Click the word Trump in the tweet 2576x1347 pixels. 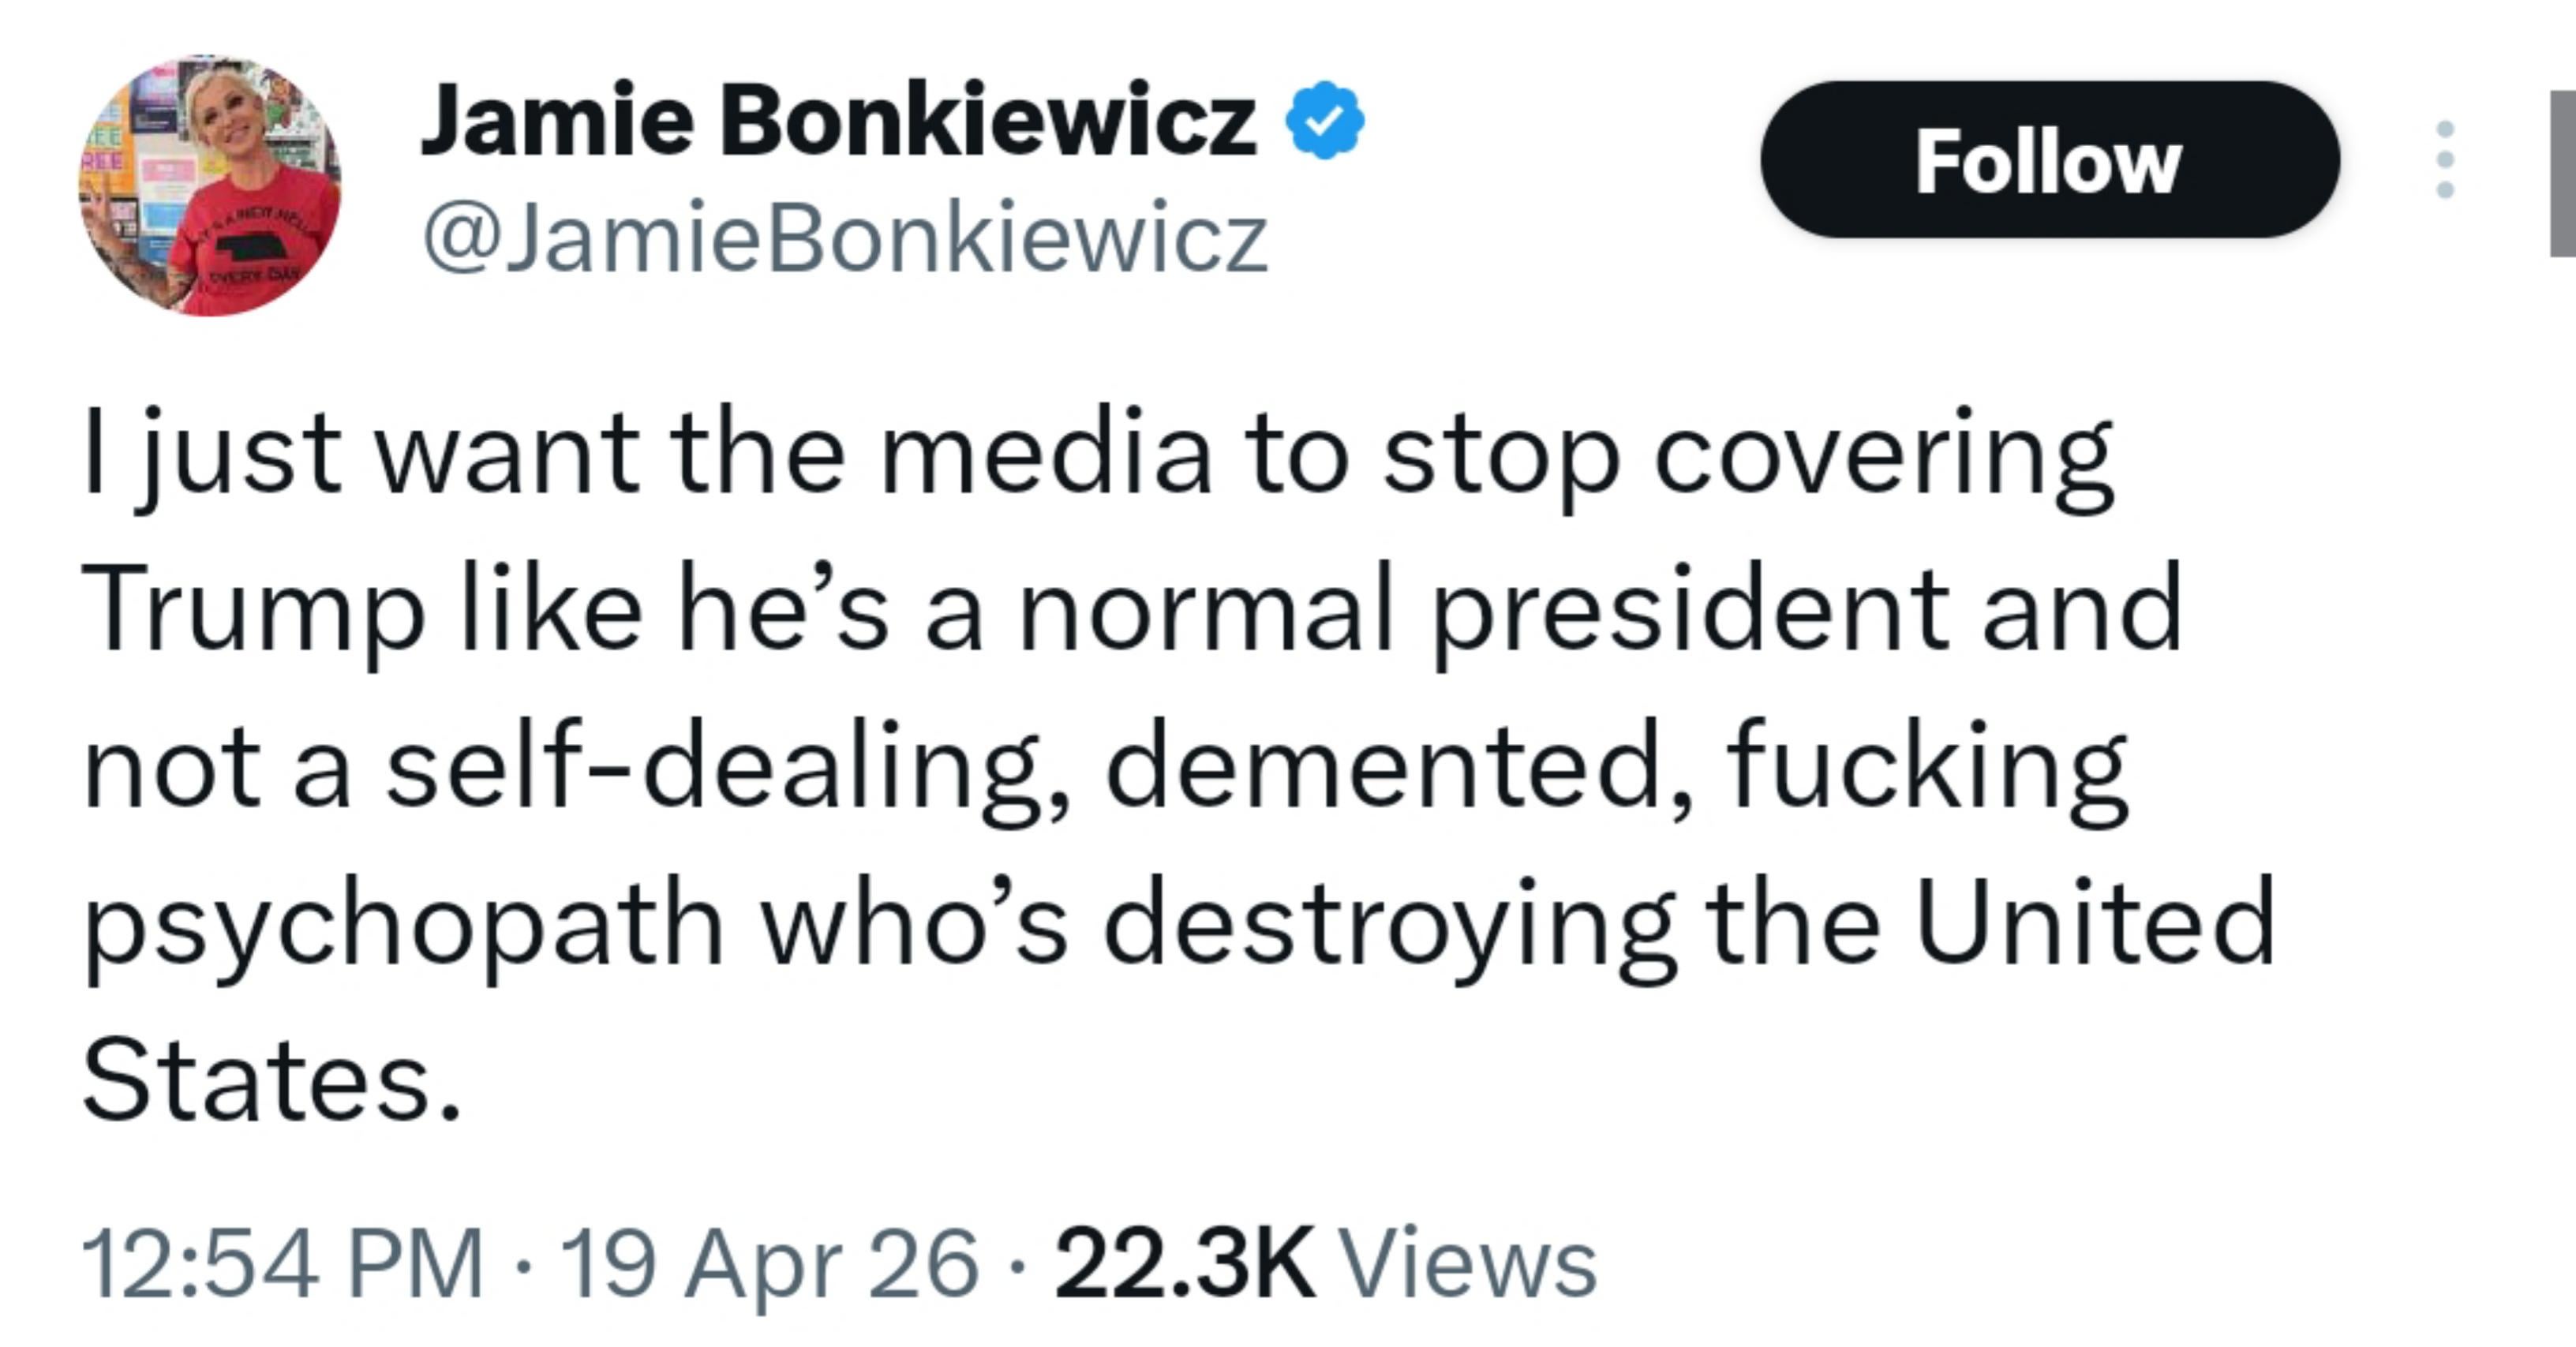pos(253,610)
